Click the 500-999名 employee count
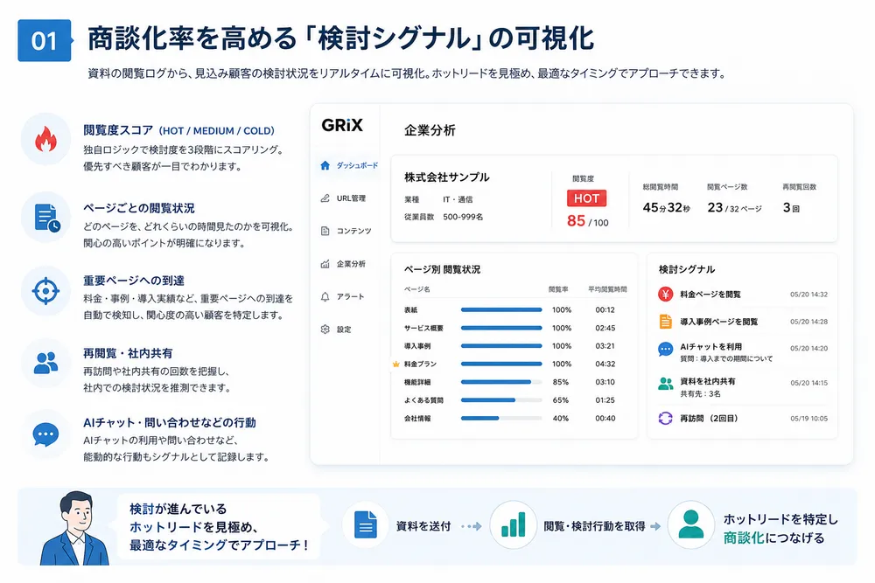Viewport: 875px width, 583px height. (x=463, y=217)
